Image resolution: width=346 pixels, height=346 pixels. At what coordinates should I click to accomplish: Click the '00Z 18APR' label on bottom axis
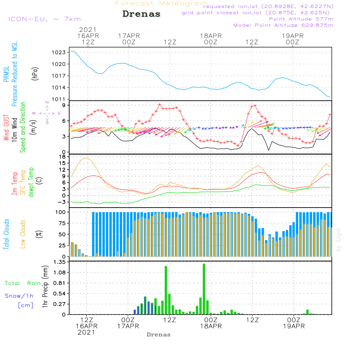click(x=211, y=323)
